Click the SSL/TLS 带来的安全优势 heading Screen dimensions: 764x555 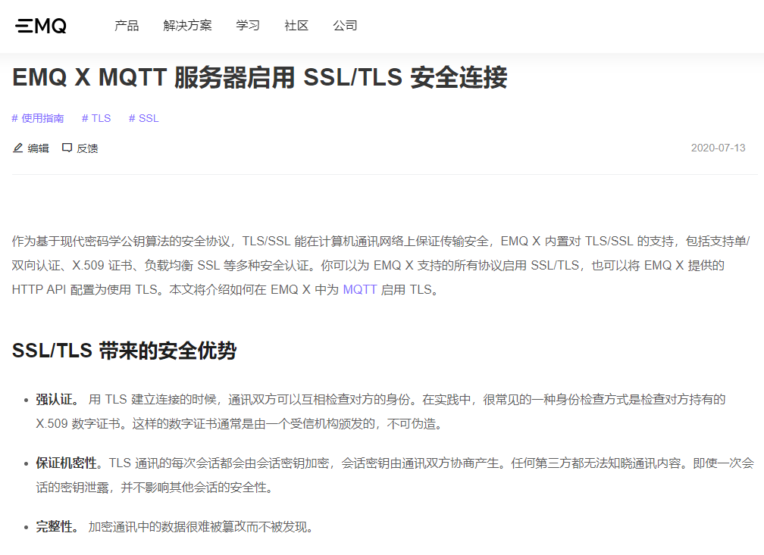click(x=124, y=351)
